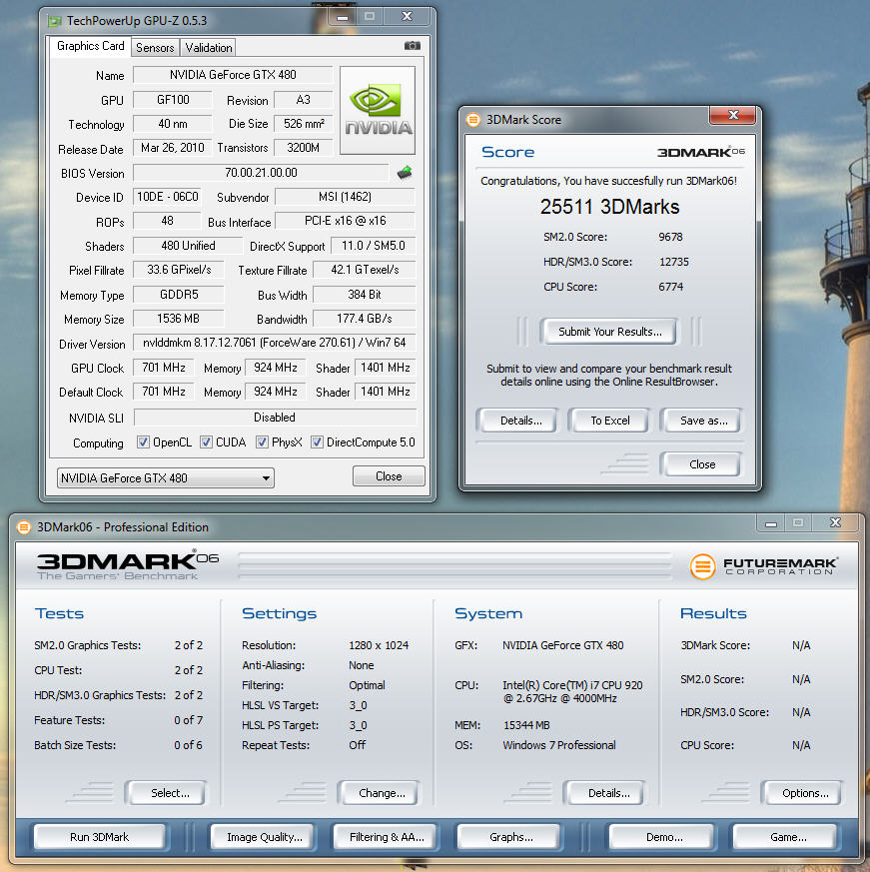Open the NVIDIA GeForce GTX 480 dropdown
This screenshot has width=870, height=872.
click(x=165, y=477)
